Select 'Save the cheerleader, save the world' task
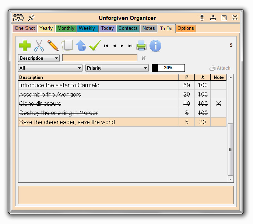253x224 pixels. click(x=122, y=122)
